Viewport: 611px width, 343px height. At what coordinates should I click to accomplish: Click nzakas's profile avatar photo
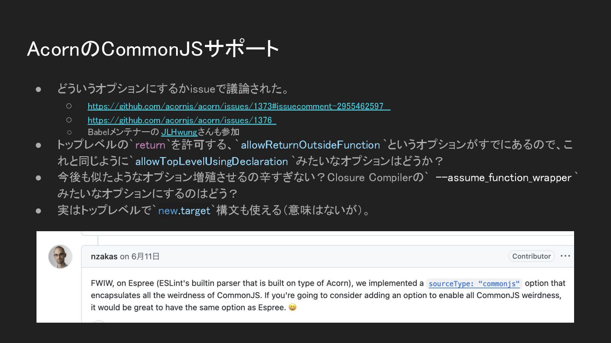pyautogui.click(x=60, y=257)
